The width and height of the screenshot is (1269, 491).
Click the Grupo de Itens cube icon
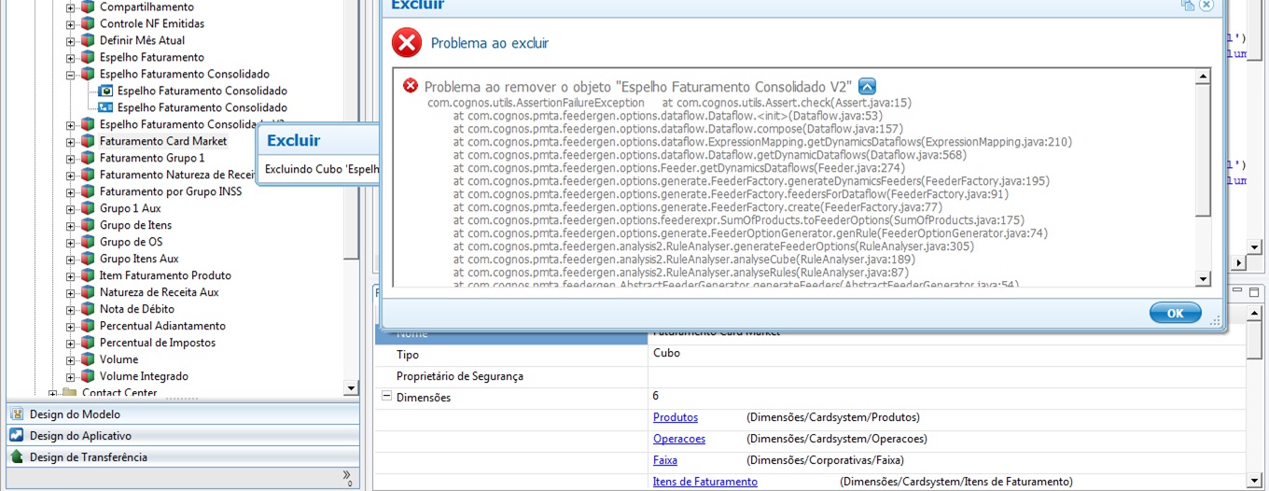pyautogui.click(x=88, y=225)
